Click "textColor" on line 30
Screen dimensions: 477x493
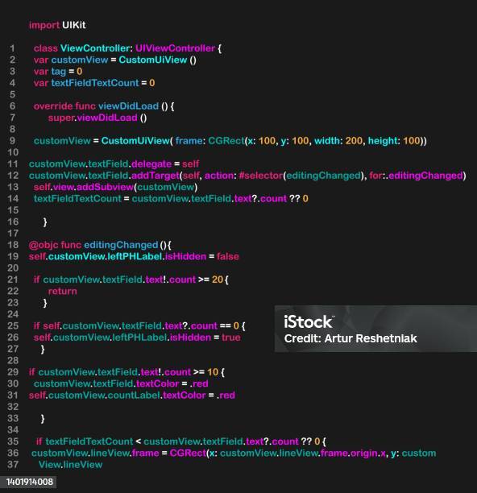[x=158, y=383]
